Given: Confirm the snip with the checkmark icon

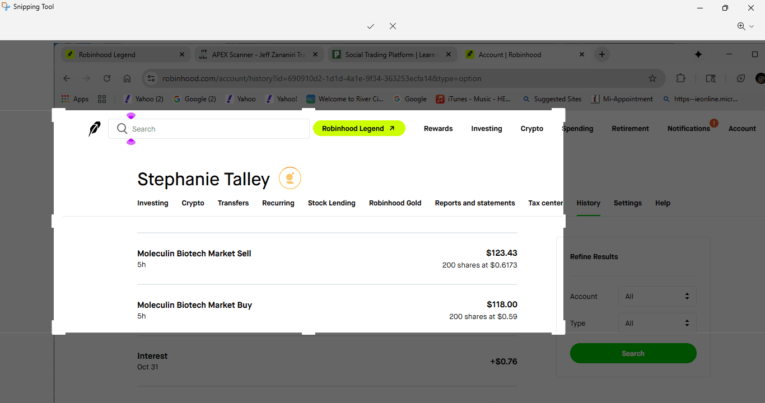Looking at the screenshot, I should click(x=370, y=26).
